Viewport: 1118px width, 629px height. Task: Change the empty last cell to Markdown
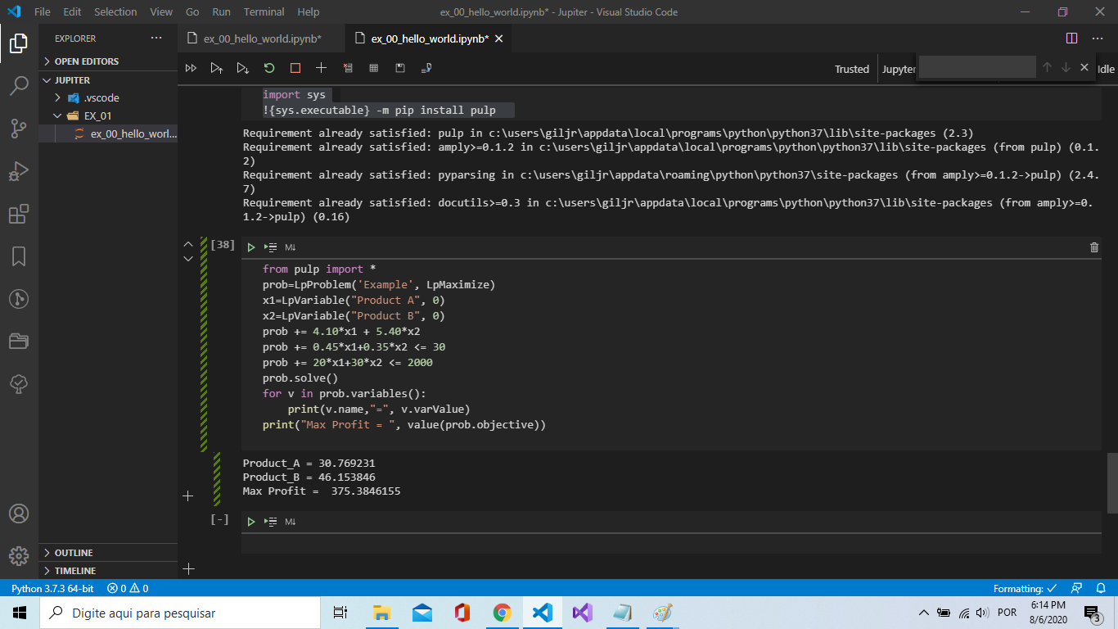coord(290,522)
